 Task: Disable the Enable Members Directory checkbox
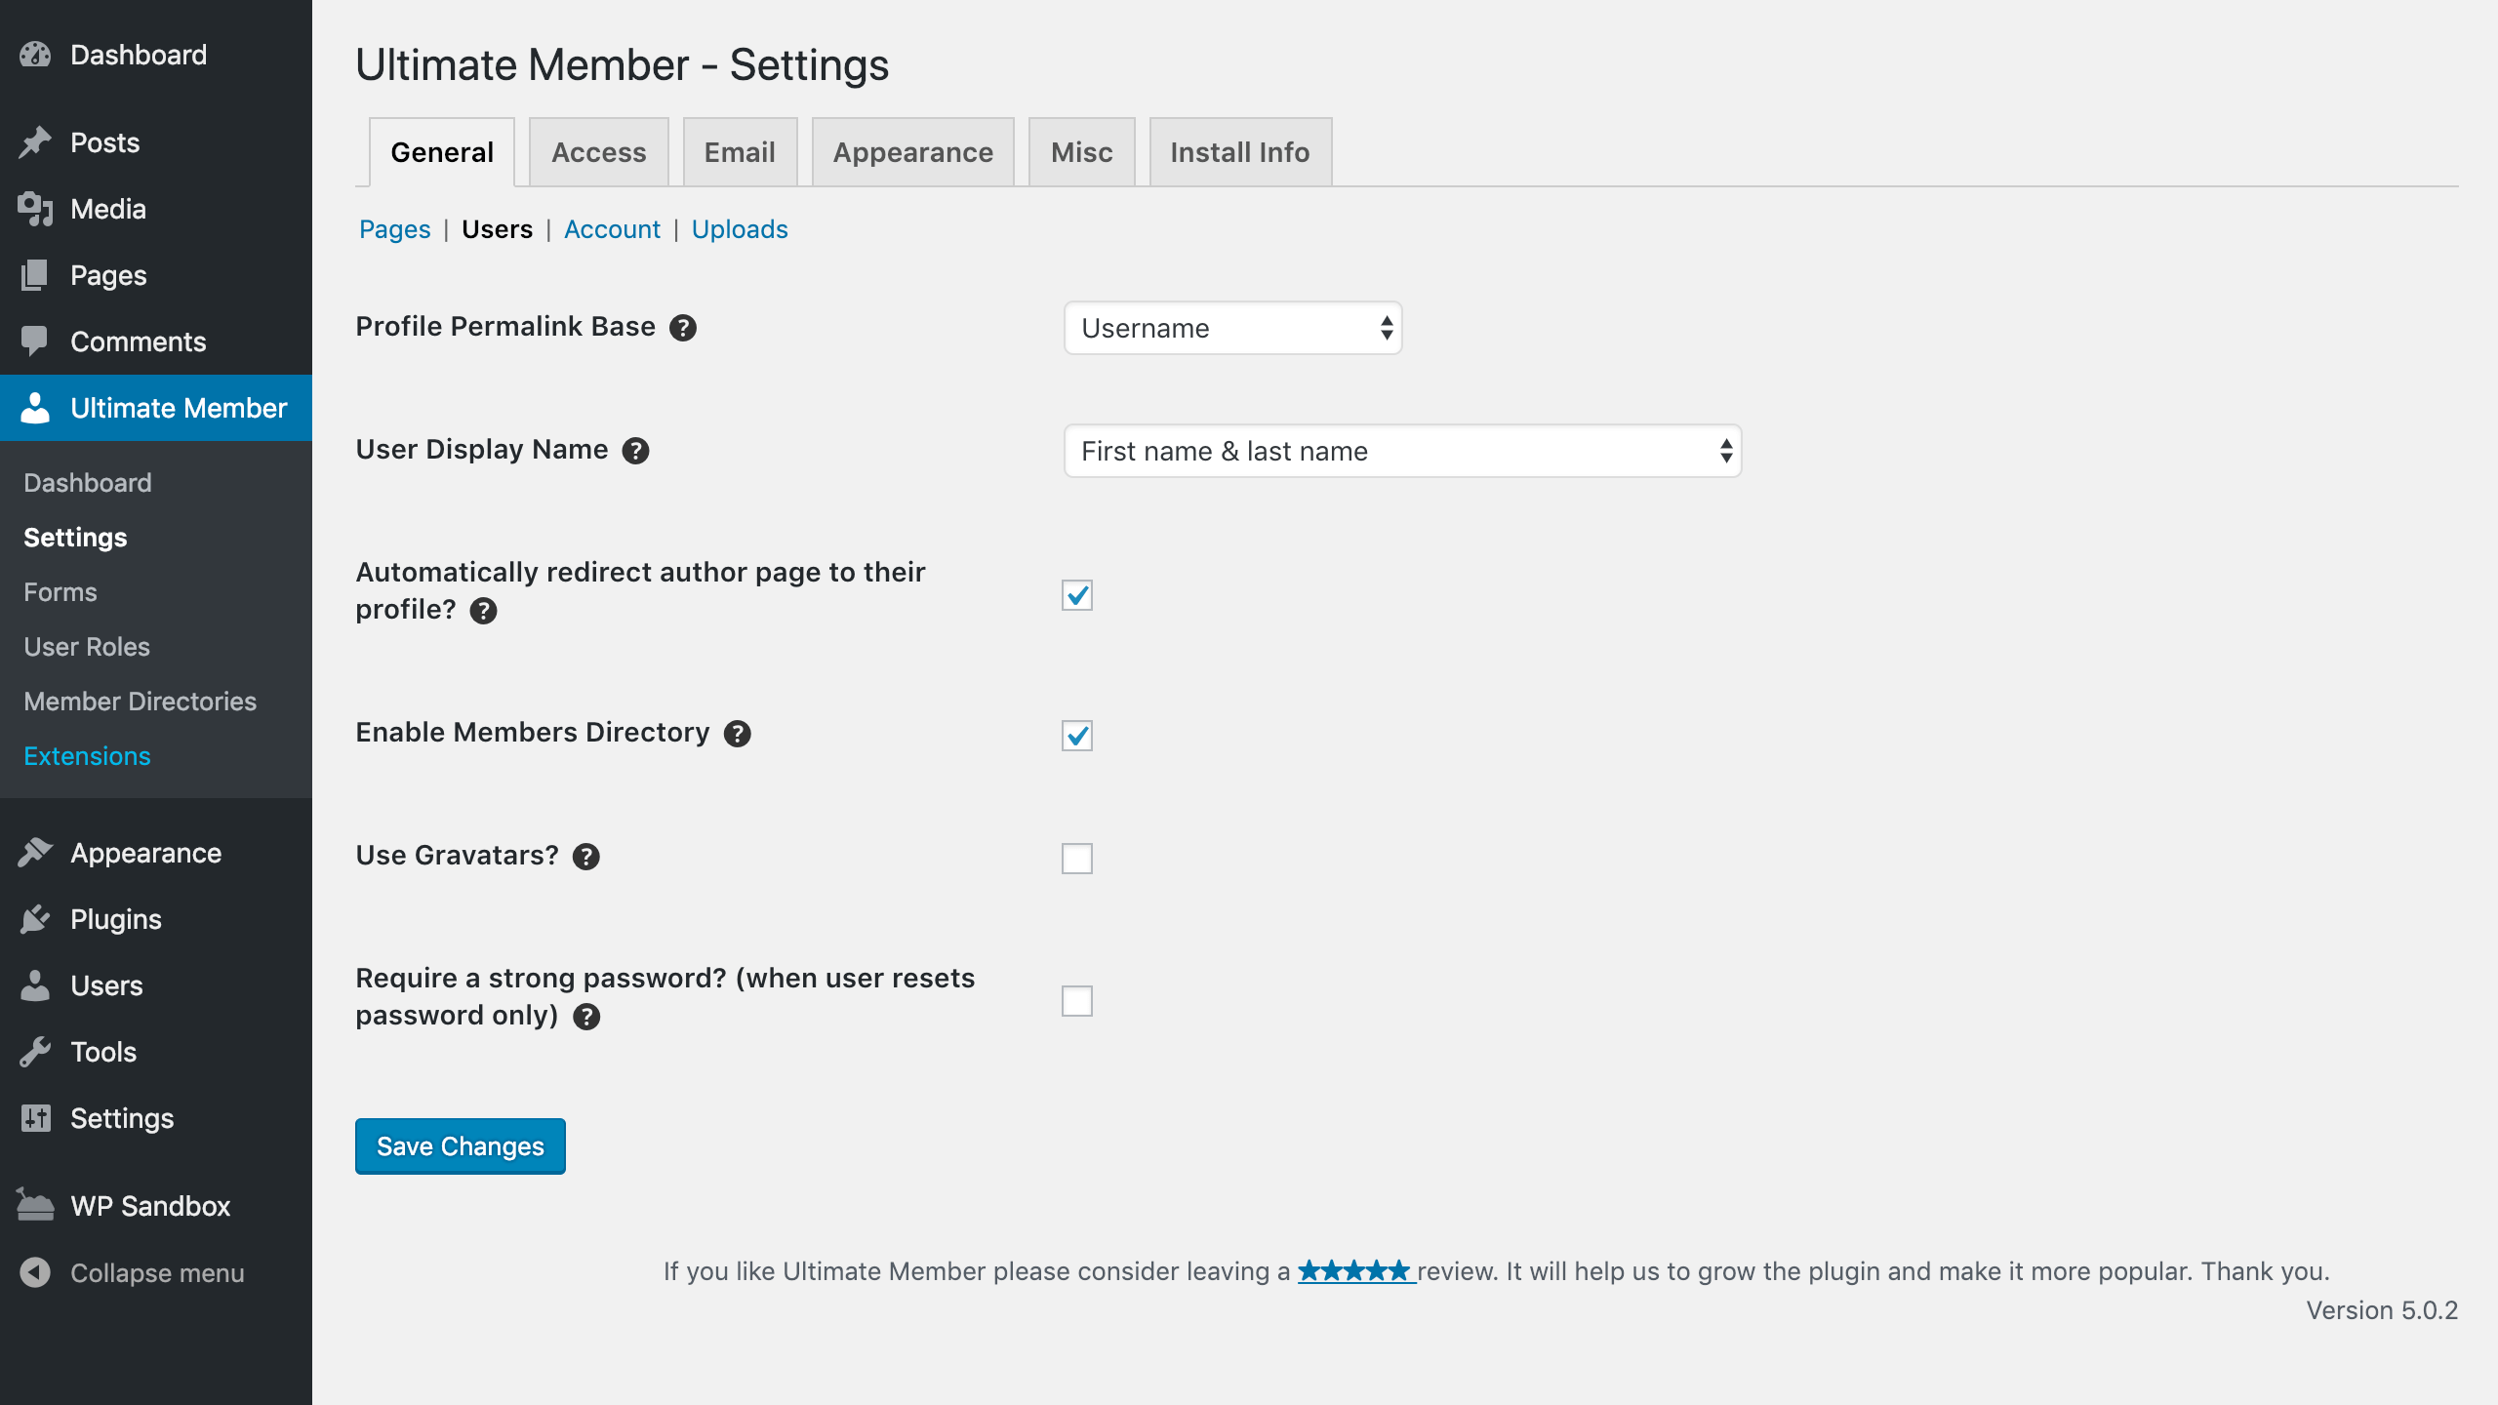pyautogui.click(x=1076, y=736)
